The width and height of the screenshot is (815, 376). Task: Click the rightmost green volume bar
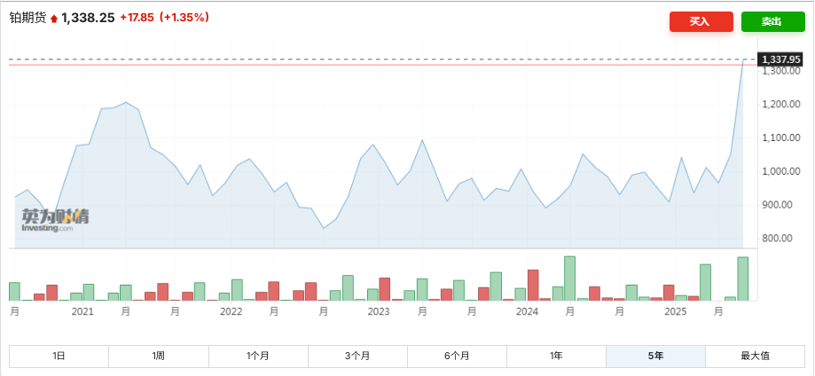[x=742, y=278]
